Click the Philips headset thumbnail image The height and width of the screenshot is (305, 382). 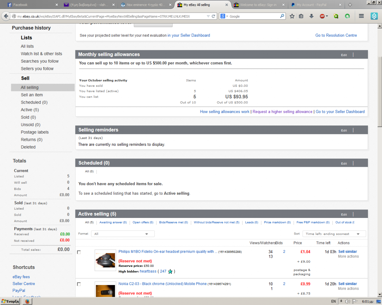point(105,260)
